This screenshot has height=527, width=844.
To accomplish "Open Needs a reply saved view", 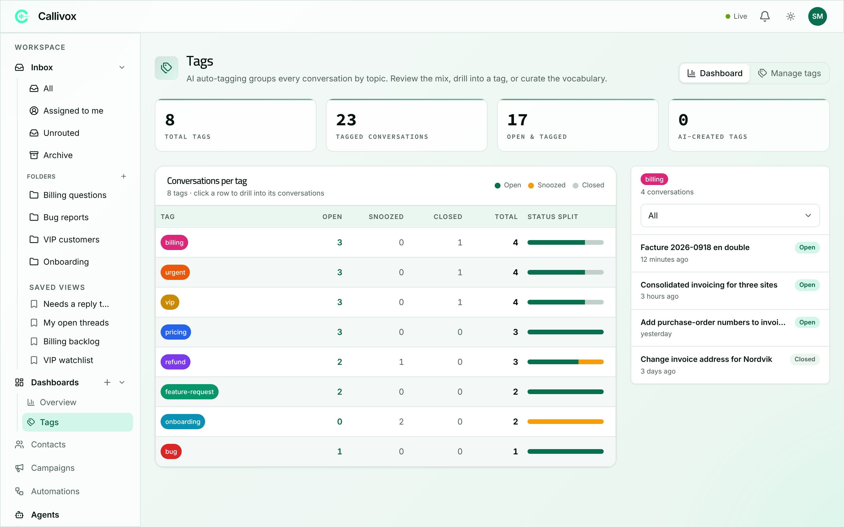I will [77, 304].
